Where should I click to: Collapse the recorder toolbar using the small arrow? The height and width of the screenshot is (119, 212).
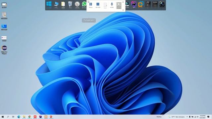[123, 10]
